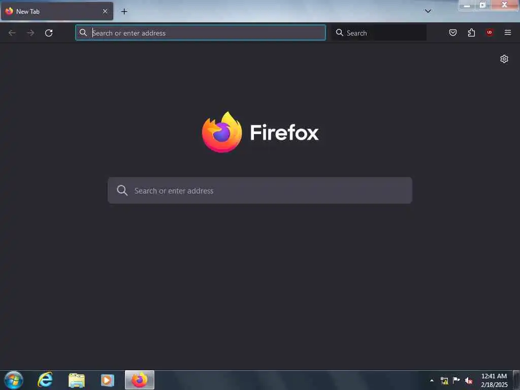Screen dimensions: 520x390
Task: Click the Firefox logo on page
Action: (222, 133)
